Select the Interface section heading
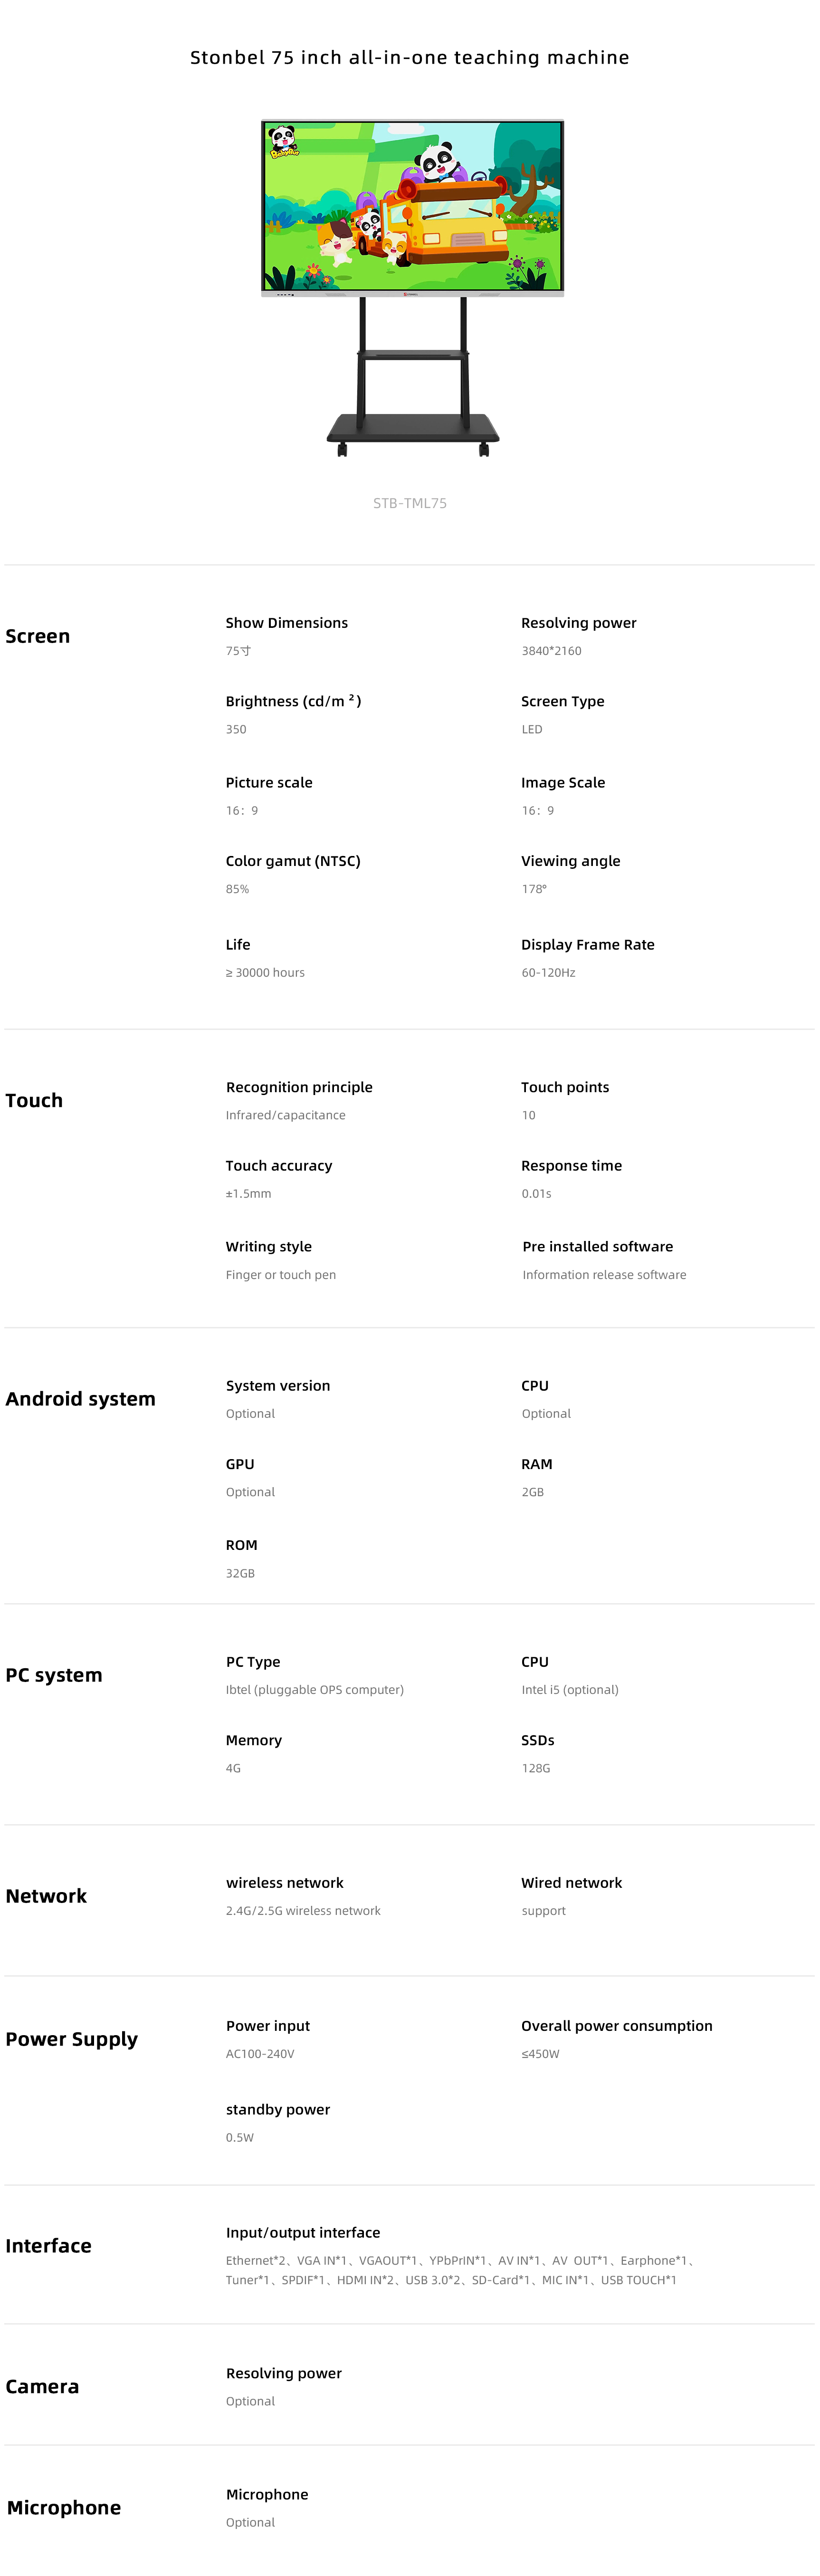The image size is (820, 2576). [x=48, y=2246]
